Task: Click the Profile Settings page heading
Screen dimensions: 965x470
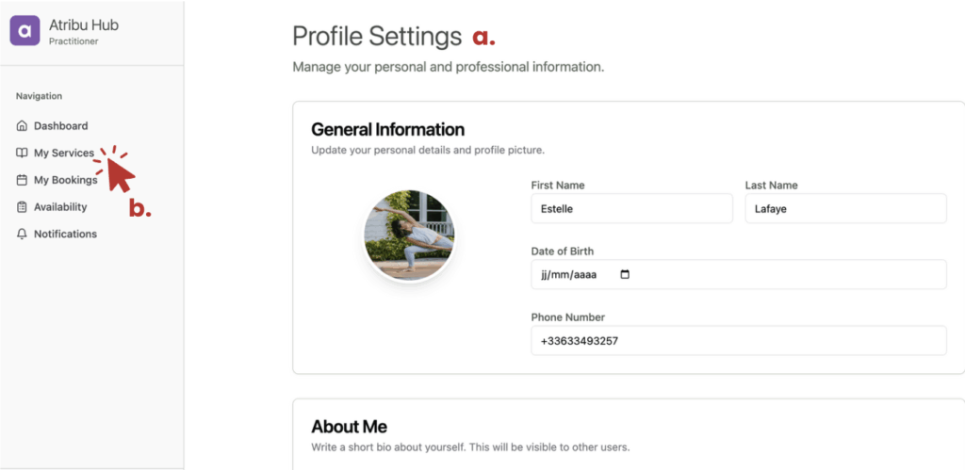Action: pos(377,37)
